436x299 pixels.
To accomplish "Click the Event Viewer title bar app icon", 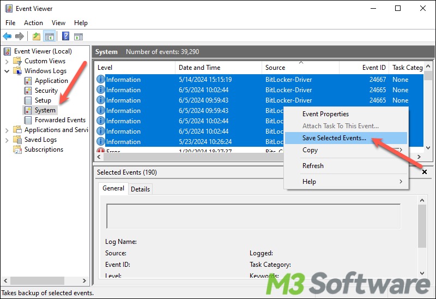I will click(x=9, y=9).
